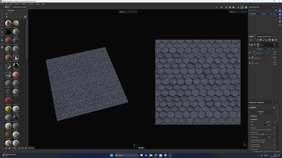Hide Fill layer 2 with eye icon

click(250, 53)
